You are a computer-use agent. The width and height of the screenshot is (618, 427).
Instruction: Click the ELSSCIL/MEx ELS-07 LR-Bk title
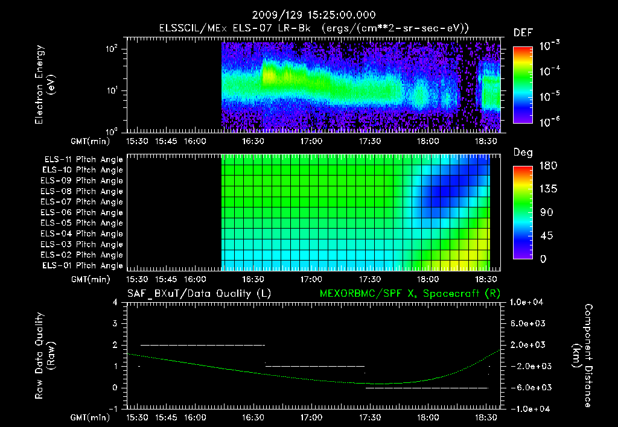click(x=235, y=28)
